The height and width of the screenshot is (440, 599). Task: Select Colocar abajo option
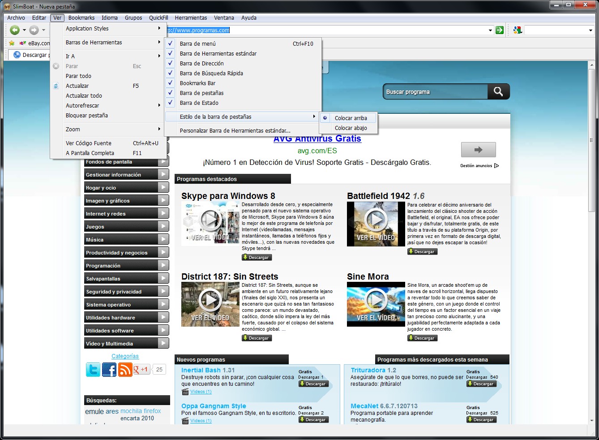click(349, 128)
